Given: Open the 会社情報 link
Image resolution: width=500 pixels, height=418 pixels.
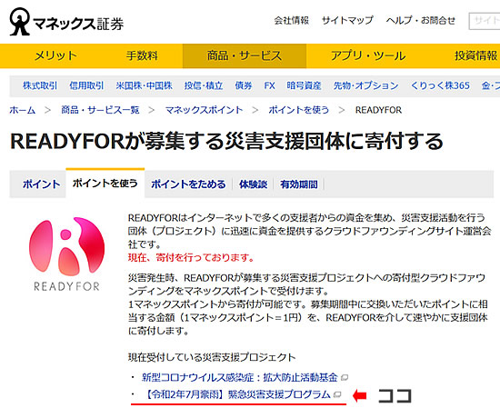Looking at the screenshot, I should pyautogui.click(x=292, y=20).
